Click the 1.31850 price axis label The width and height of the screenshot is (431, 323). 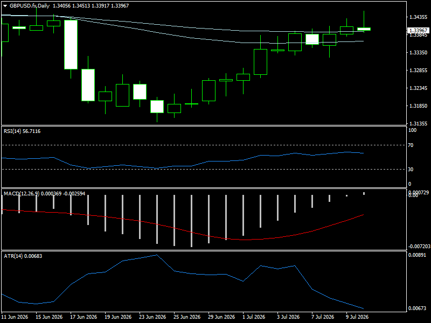pos(419,106)
